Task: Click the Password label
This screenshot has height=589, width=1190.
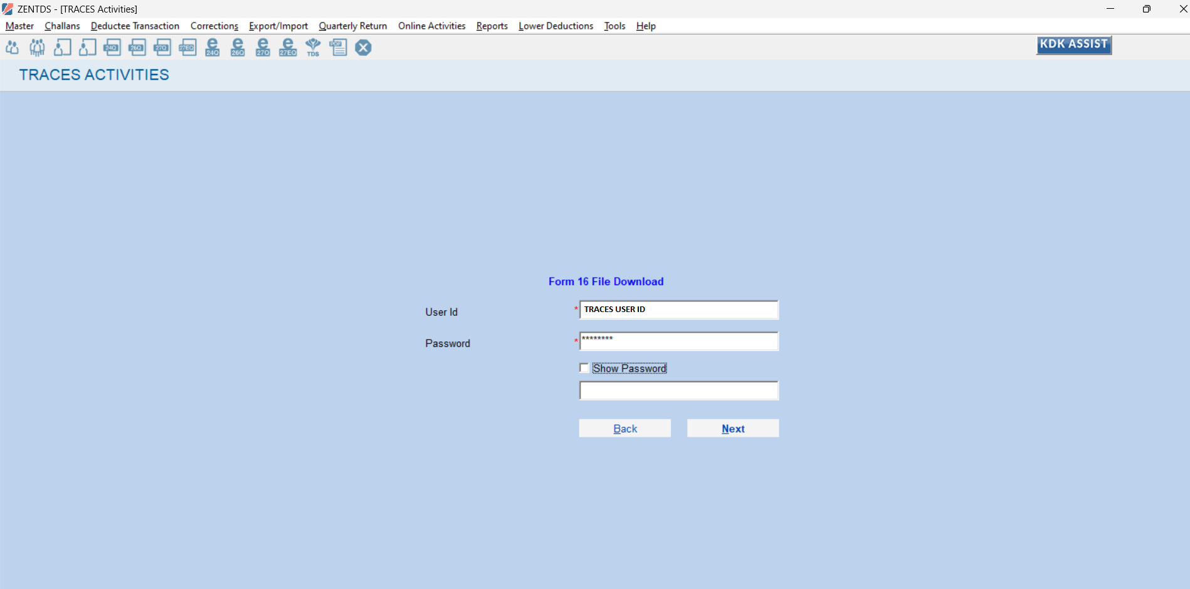Action: pyautogui.click(x=448, y=343)
